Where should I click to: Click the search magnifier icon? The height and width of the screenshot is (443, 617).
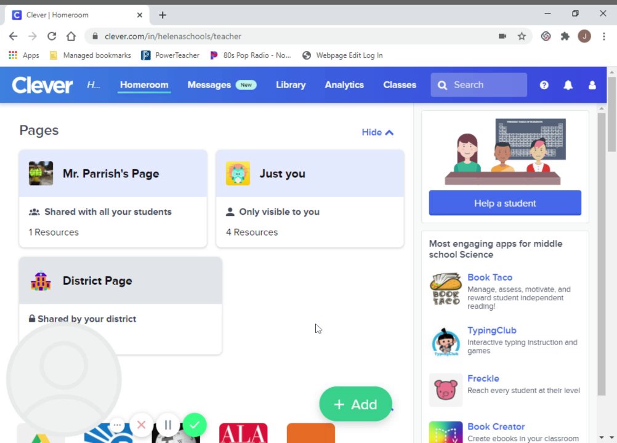[x=442, y=86]
